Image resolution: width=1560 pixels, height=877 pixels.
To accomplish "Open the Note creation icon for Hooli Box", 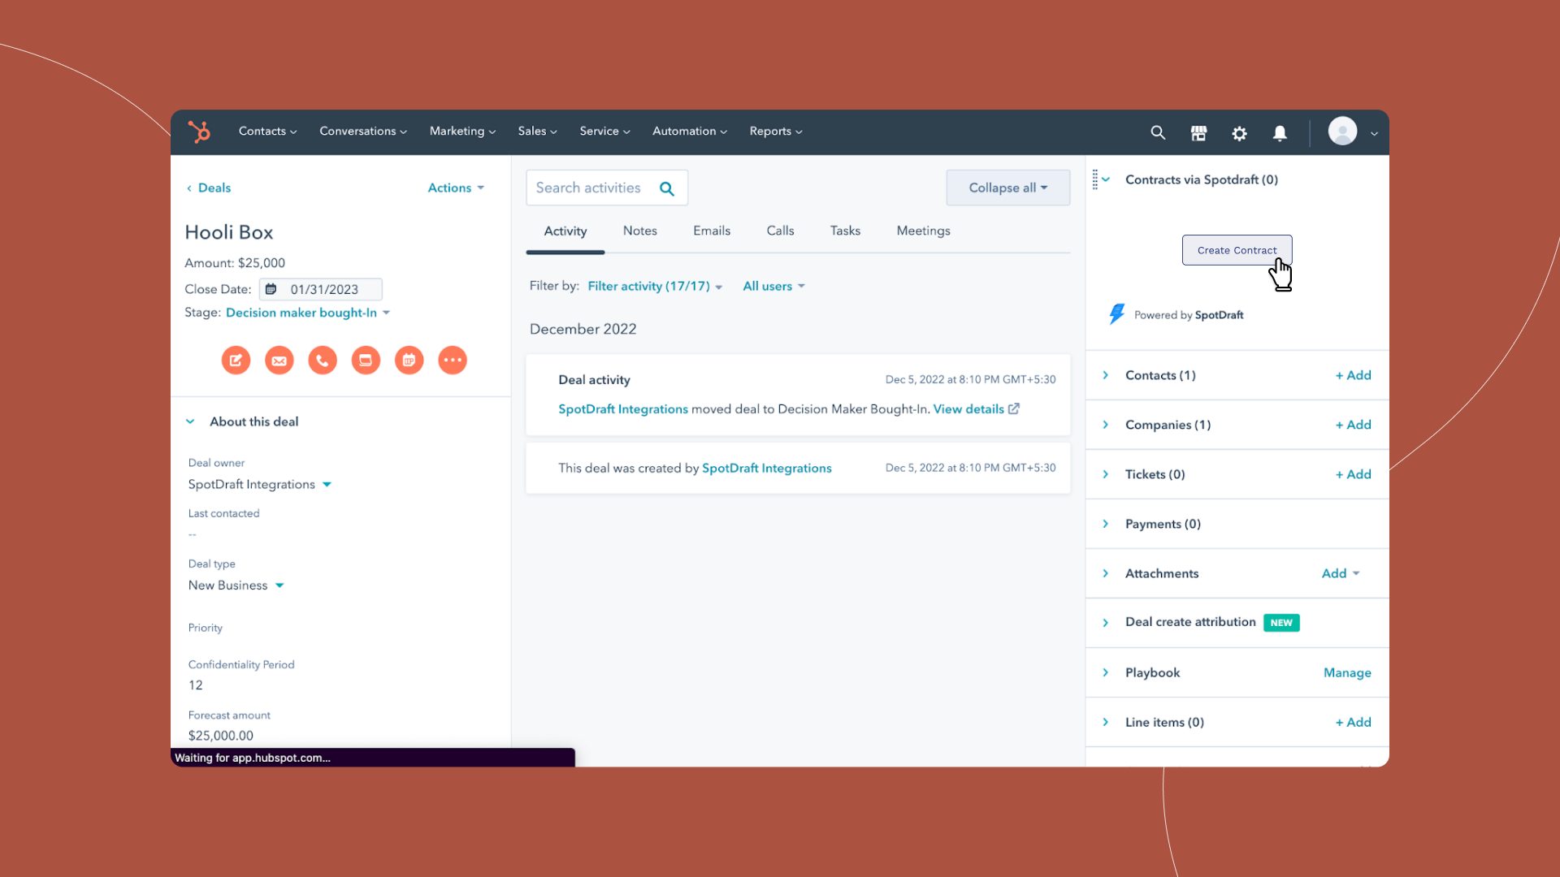I will [x=236, y=360].
